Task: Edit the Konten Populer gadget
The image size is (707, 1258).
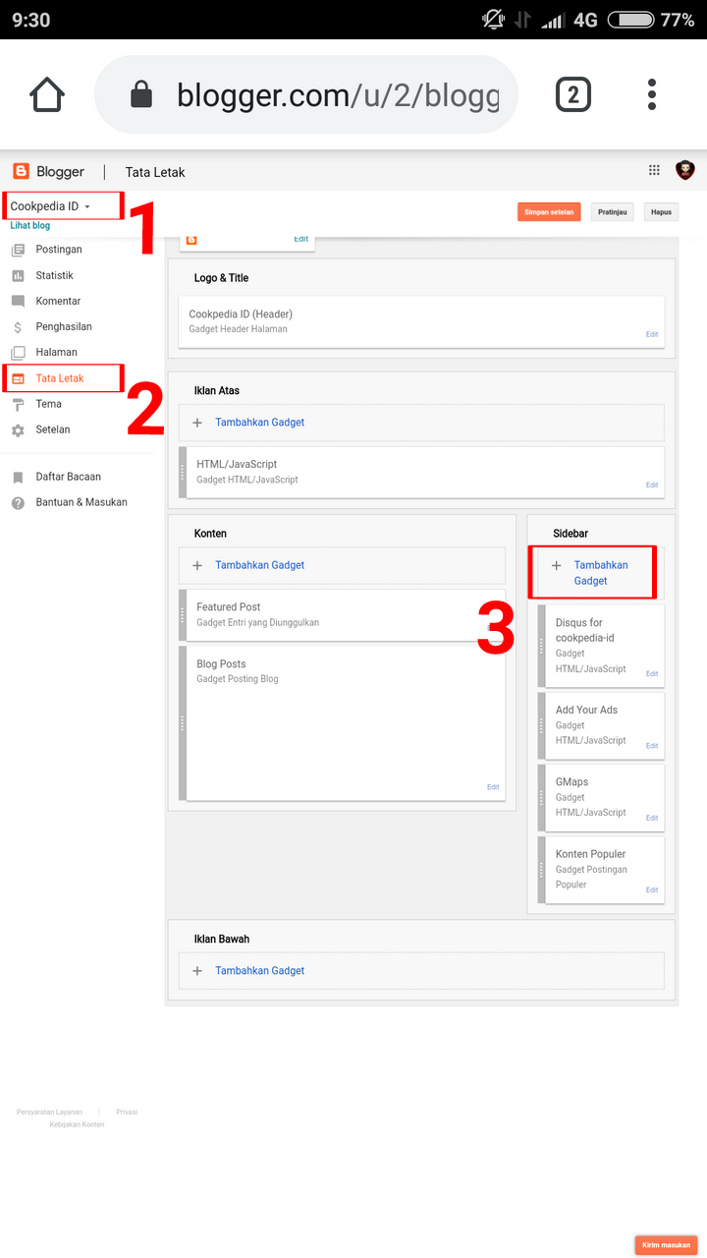Action: (x=652, y=889)
